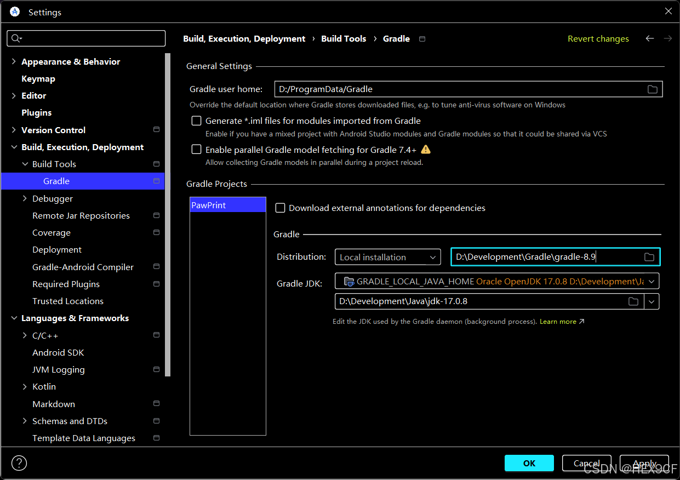Open the Distribution dropdown showing Local installation
Screen dimensions: 680x480
coord(387,257)
